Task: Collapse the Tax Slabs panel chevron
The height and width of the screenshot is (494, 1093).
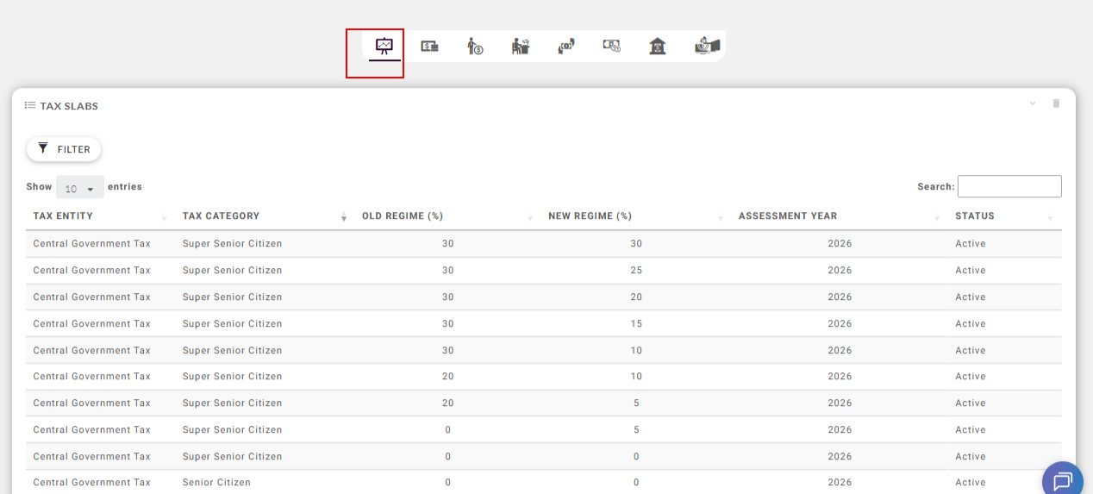Action: click(x=1033, y=103)
